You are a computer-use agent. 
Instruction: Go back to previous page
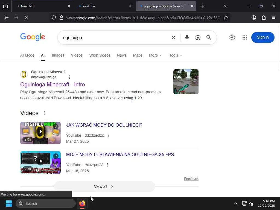pos(7,17)
